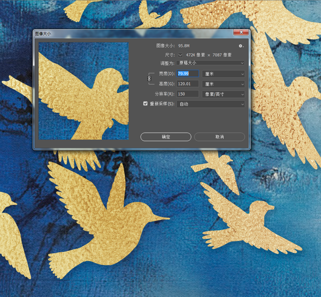This screenshot has width=321, height=297.
Task: Click the 高度 field showing 120.01
Action: pyautogui.click(x=187, y=84)
